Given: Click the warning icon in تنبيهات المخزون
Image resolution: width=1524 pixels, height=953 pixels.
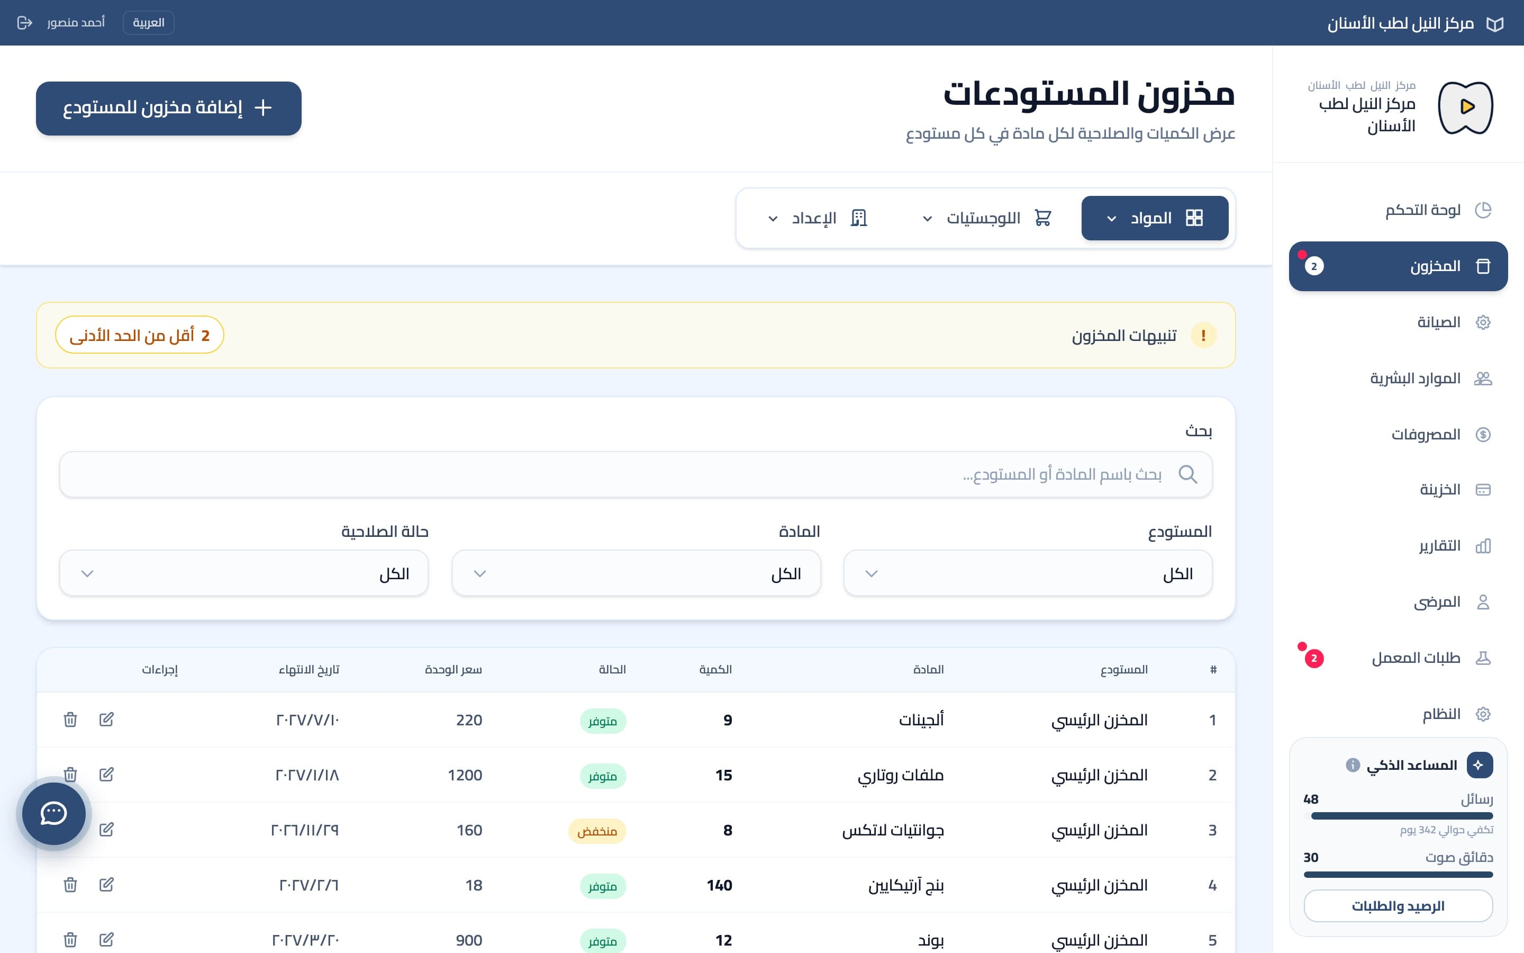Looking at the screenshot, I should (x=1203, y=335).
